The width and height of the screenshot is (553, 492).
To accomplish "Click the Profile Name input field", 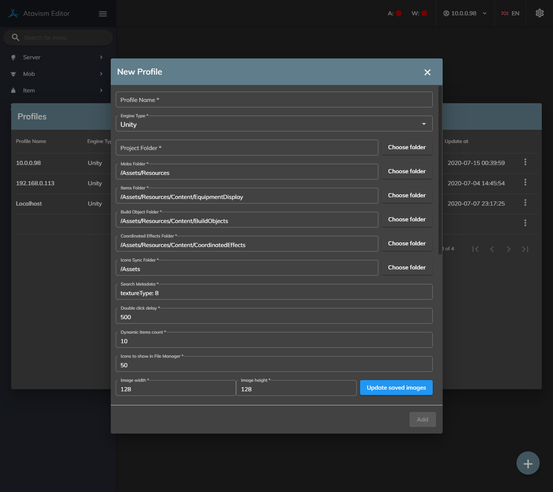I will (274, 100).
